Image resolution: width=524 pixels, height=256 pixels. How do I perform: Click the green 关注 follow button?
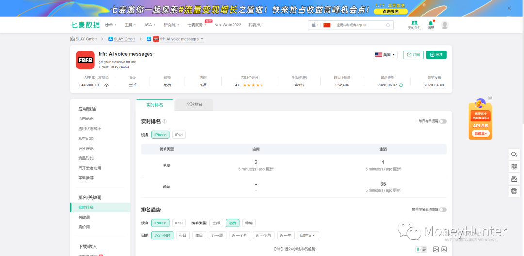point(437,55)
